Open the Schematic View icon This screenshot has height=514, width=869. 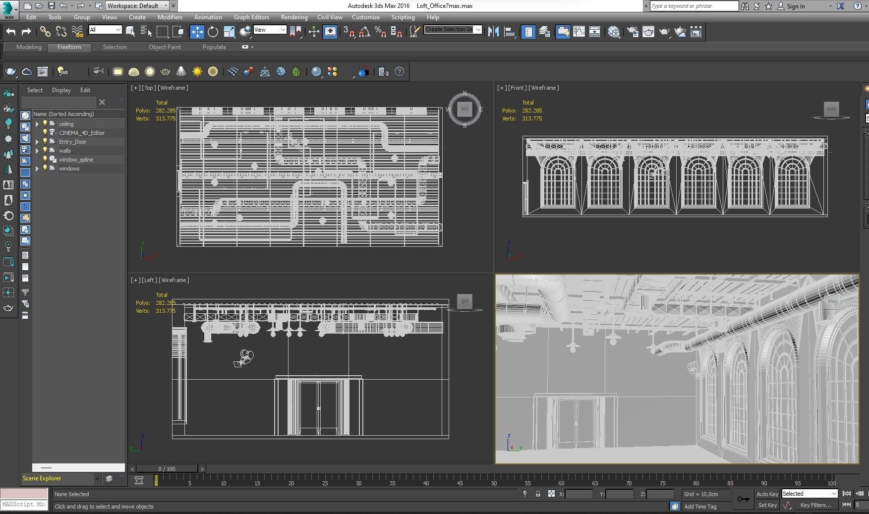[594, 32]
